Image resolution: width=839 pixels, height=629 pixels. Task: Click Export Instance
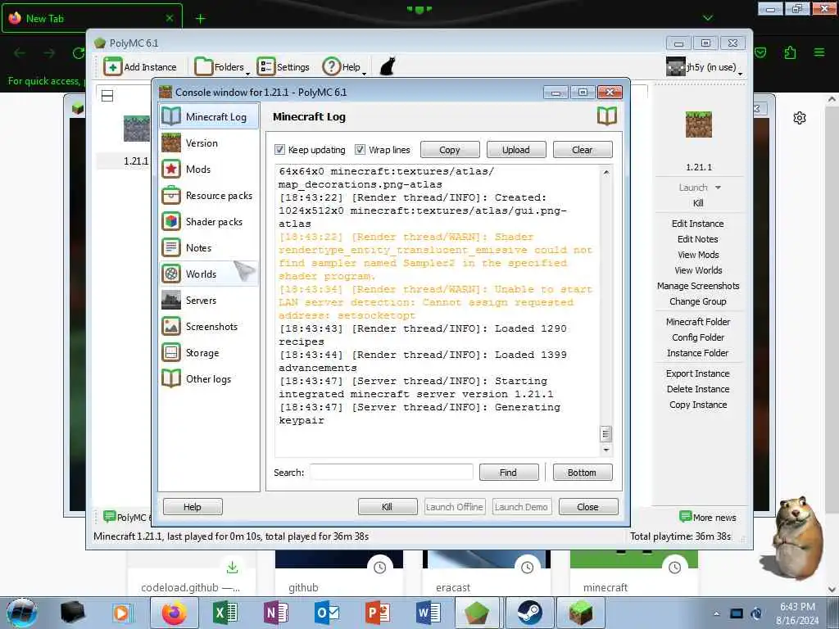pyautogui.click(x=698, y=373)
